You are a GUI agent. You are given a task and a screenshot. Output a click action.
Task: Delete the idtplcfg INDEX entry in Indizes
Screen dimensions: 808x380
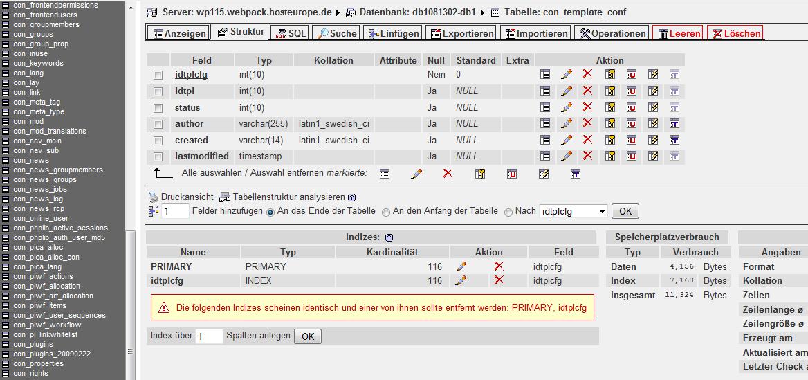pos(499,280)
